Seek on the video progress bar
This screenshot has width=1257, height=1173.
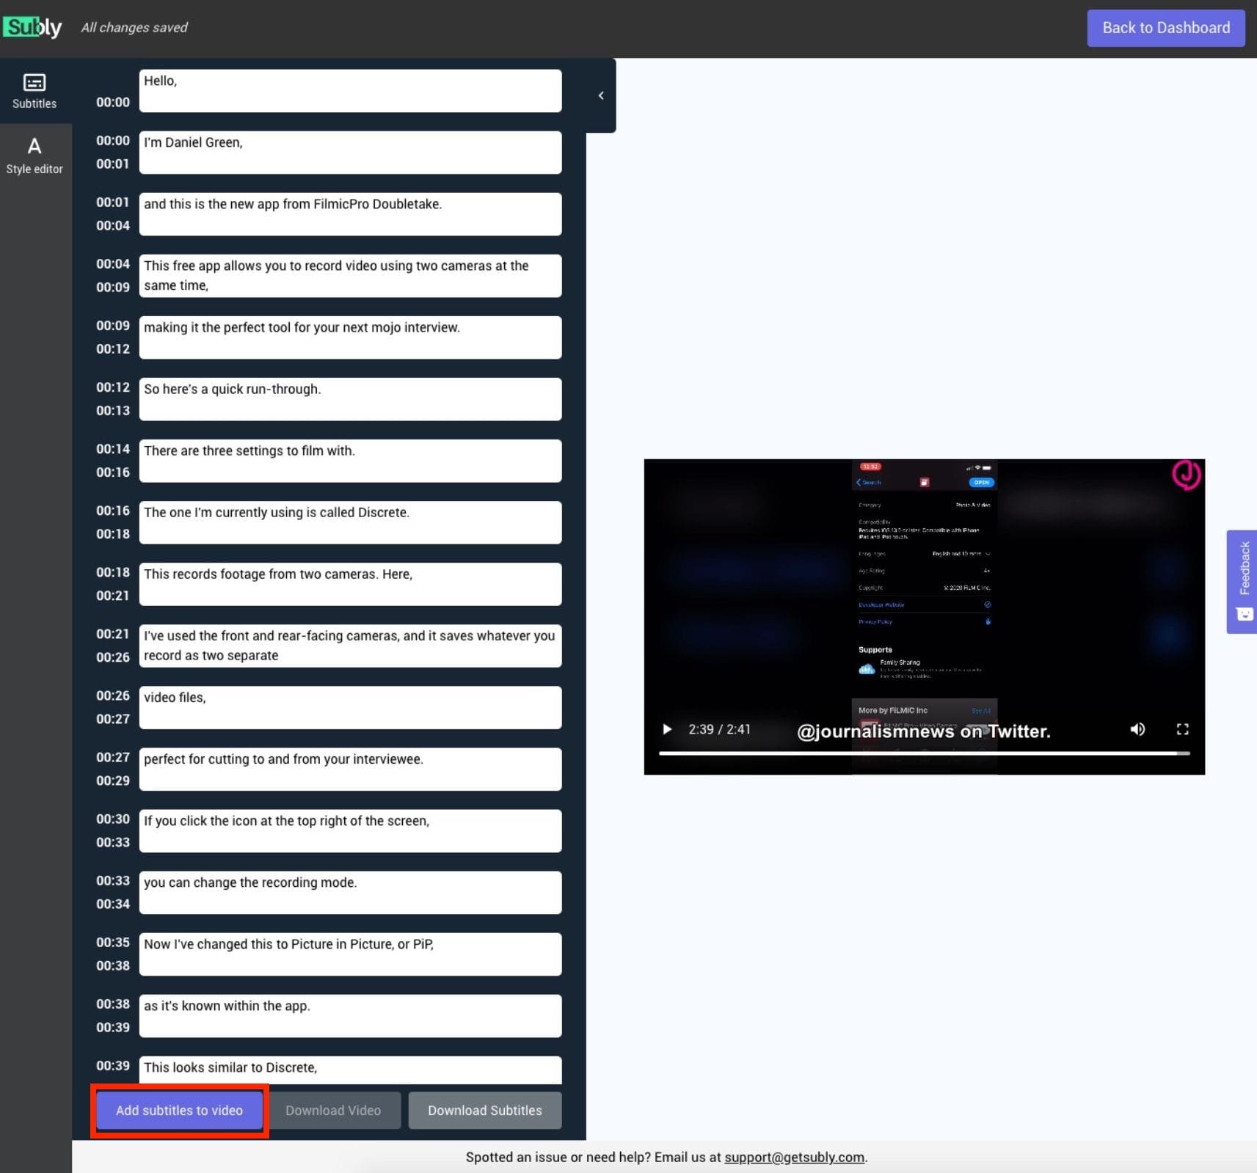[x=923, y=753]
